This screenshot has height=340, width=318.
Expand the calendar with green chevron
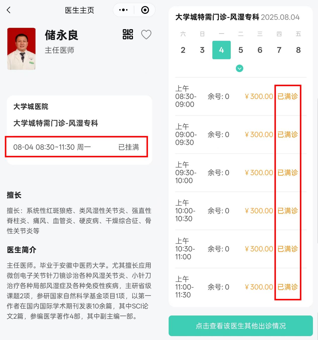tap(239, 68)
